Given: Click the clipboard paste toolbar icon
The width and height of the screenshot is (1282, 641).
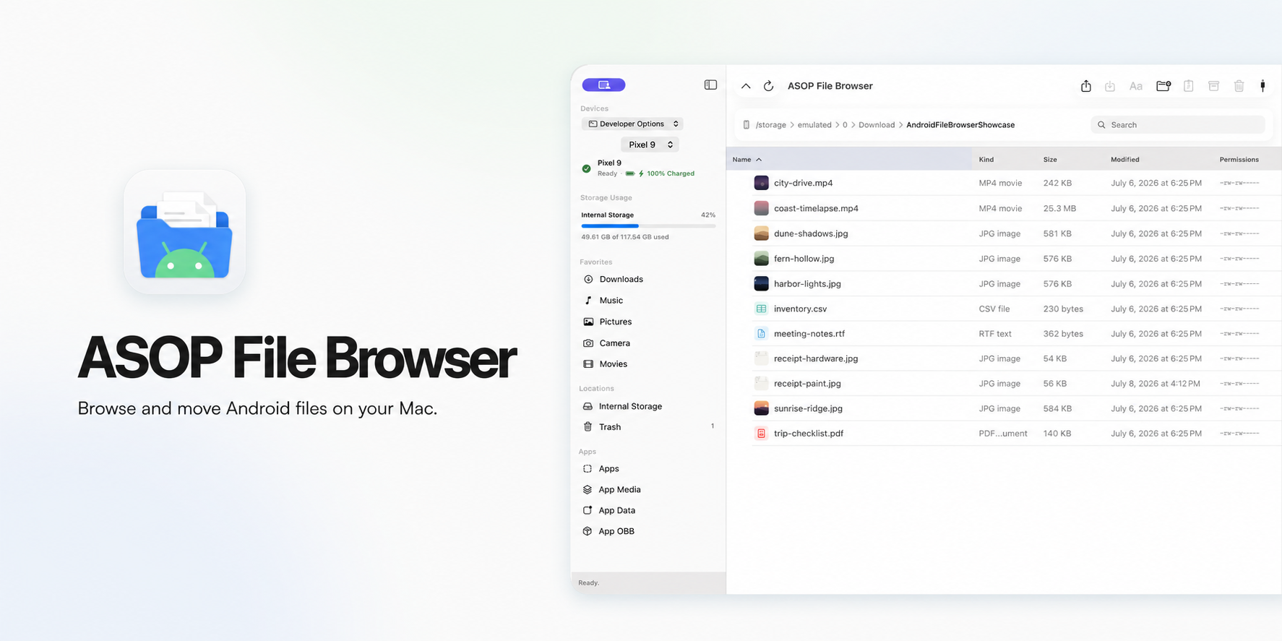Looking at the screenshot, I should [1189, 86].
